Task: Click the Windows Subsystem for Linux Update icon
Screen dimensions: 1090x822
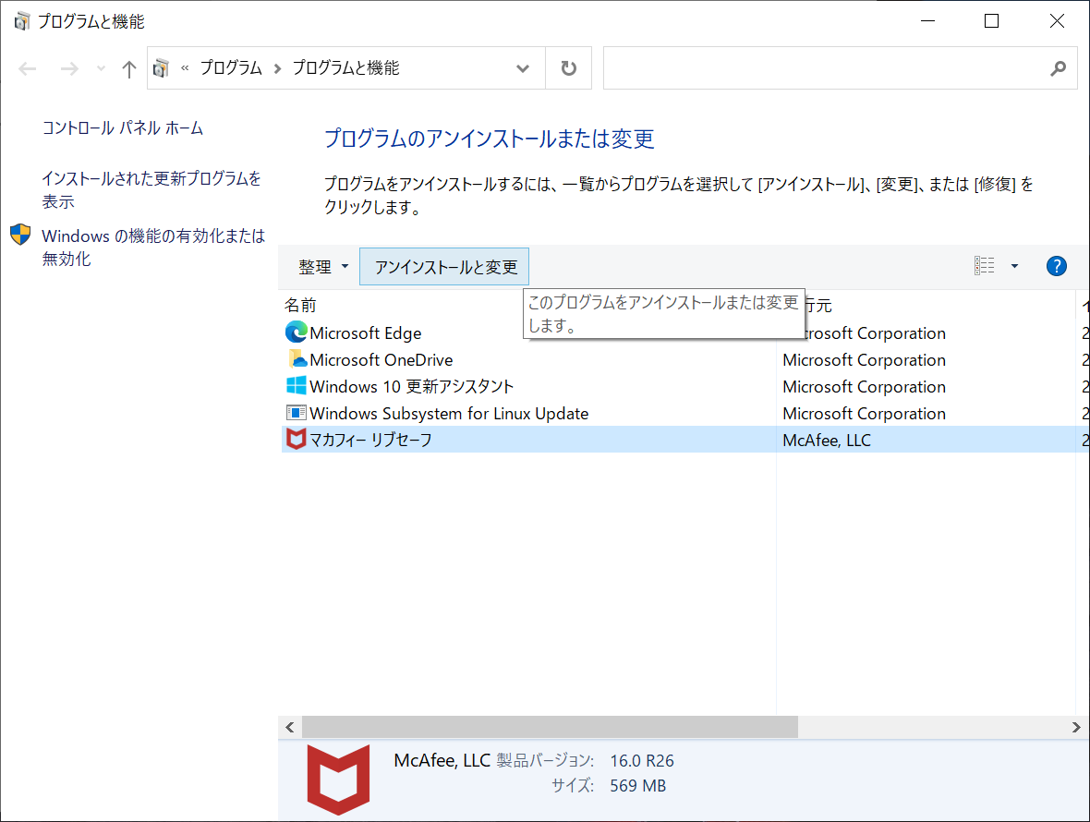Action: pos(296,413)
